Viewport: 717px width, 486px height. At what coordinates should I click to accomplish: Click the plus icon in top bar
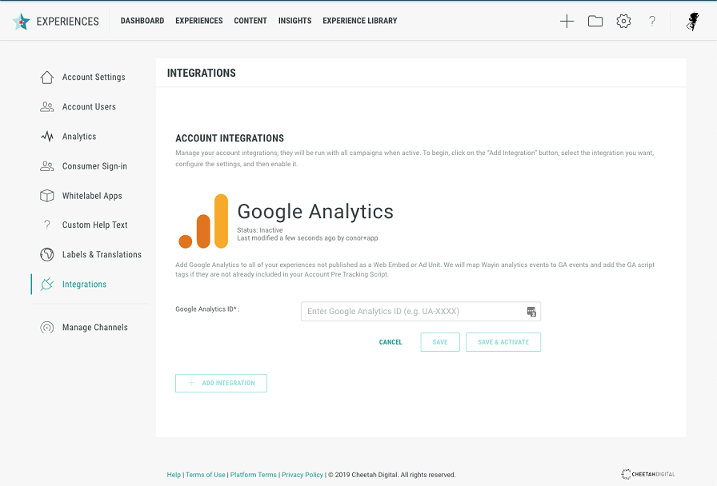coord(567,22)
